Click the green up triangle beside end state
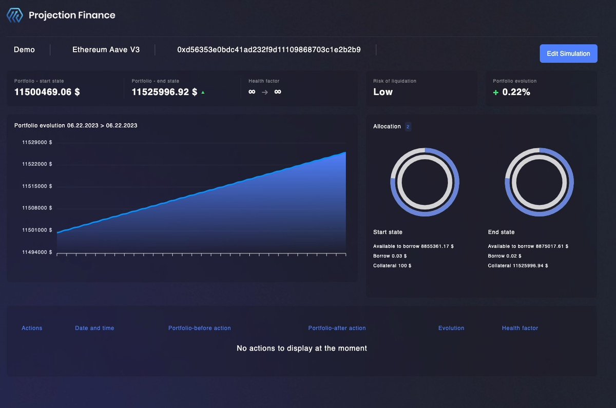 tap(203, 92)
